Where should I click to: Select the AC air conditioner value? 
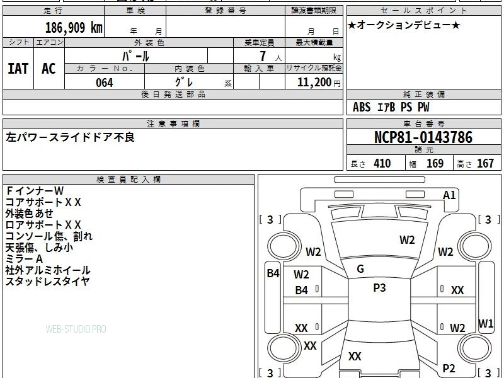49,69
